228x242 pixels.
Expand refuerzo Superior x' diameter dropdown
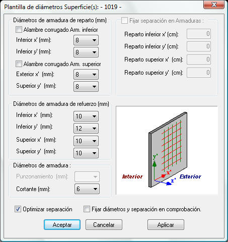coord(86,141)
